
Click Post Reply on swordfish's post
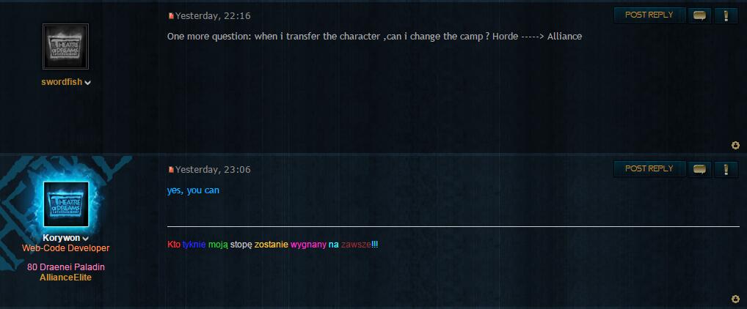tap(649, 15)
